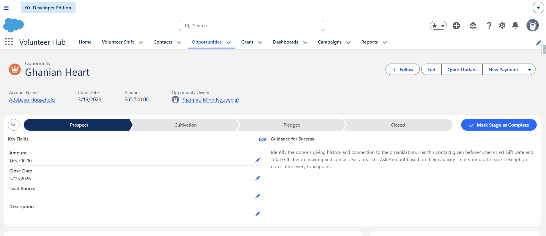This screenshot has width=546, height=236.
Task: Show more record actions dropdown
Action: [x=530, y=69]
